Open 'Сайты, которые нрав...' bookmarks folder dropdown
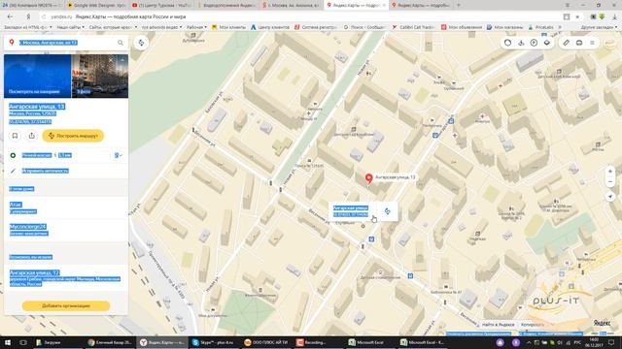 coord(113,27)
